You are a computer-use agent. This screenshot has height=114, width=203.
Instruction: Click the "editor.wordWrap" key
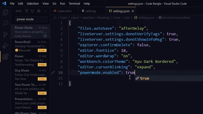(97, 56)
